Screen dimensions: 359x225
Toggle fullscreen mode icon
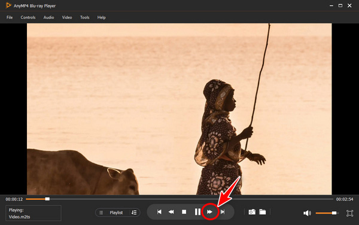[x=349, y=213]
